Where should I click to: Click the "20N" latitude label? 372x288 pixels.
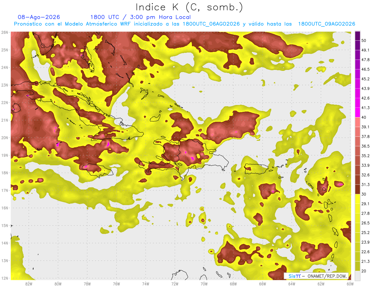4,138
